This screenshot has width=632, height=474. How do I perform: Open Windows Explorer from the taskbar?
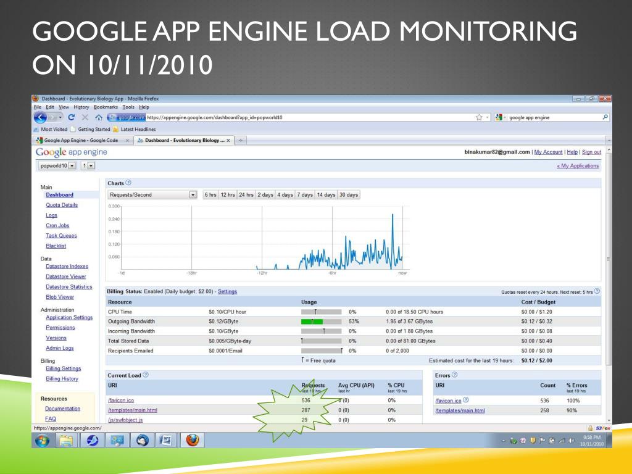click(x=67, y=440)
